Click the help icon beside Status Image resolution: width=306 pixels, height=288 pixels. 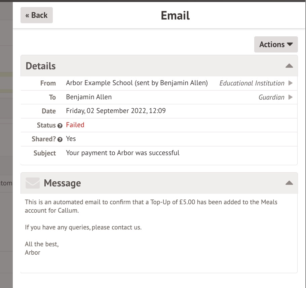60,125
